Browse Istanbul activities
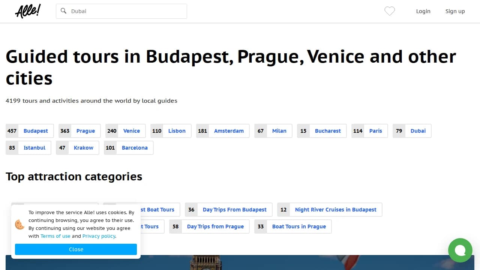480x270 pixels. pyautogui.click(x=34, y=148)
